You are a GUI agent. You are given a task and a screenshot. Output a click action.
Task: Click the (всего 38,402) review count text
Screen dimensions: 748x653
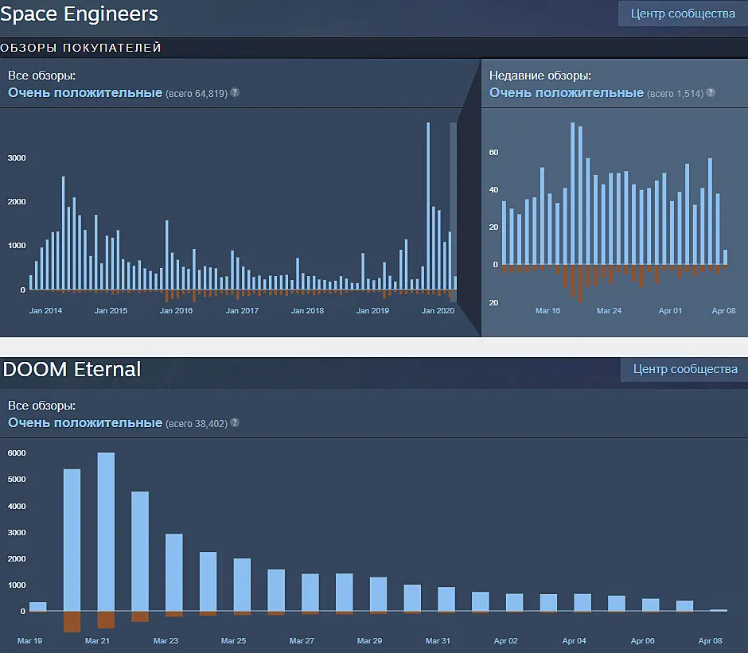(197, 424)
